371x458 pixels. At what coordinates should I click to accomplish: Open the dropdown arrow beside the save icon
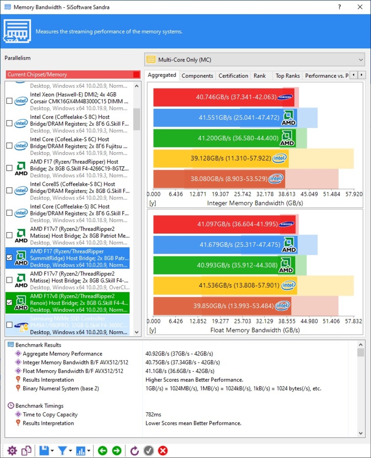(52, 451)
